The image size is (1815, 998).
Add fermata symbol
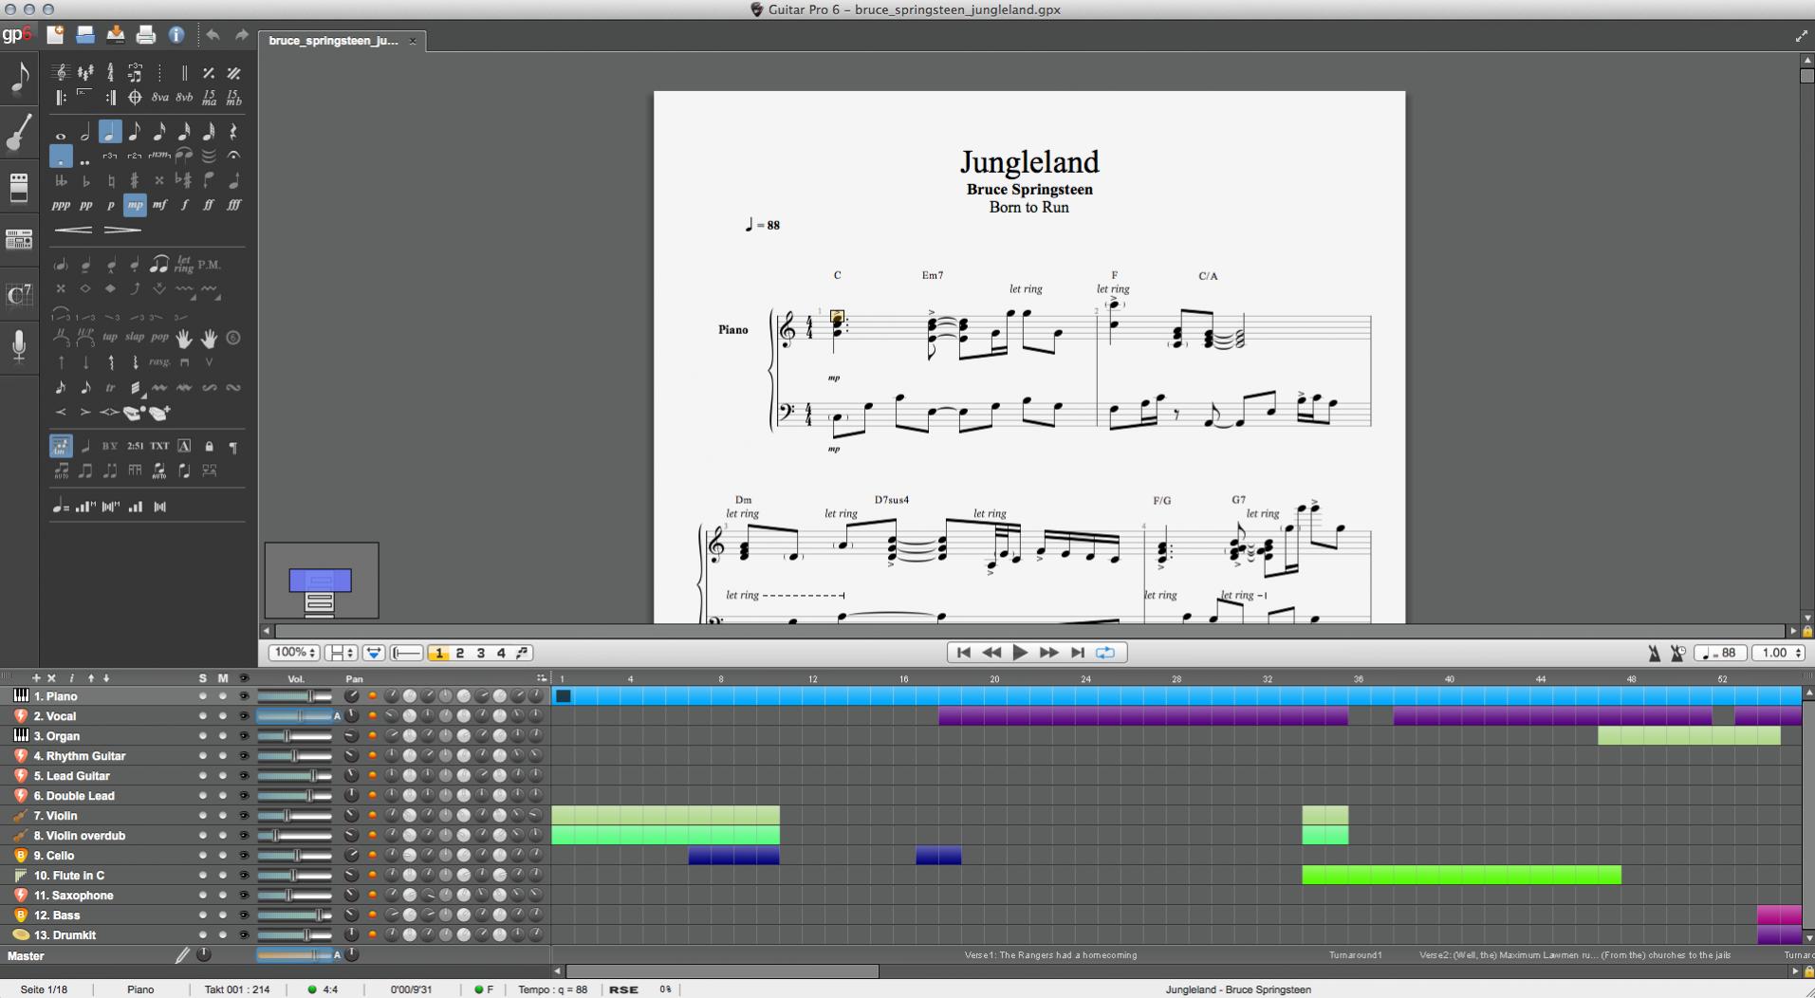point(233,156)
